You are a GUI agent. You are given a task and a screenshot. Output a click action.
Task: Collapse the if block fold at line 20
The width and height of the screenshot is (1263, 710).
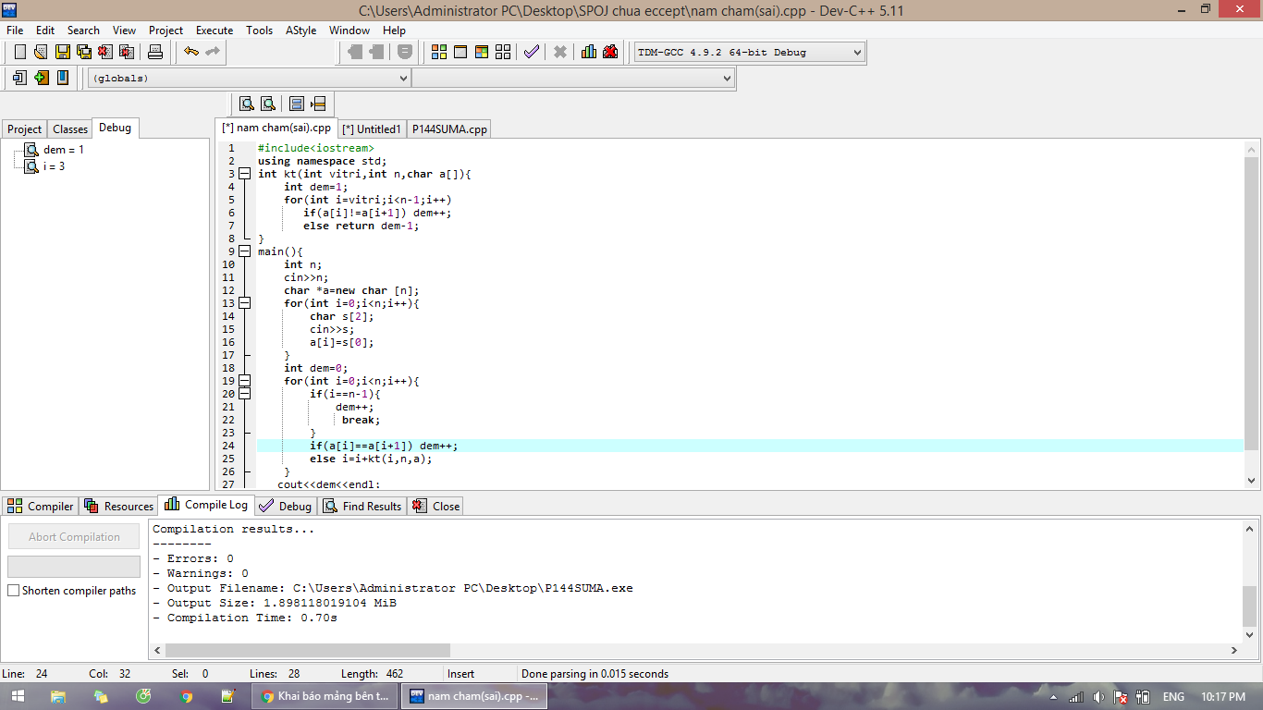coord(245,394)
